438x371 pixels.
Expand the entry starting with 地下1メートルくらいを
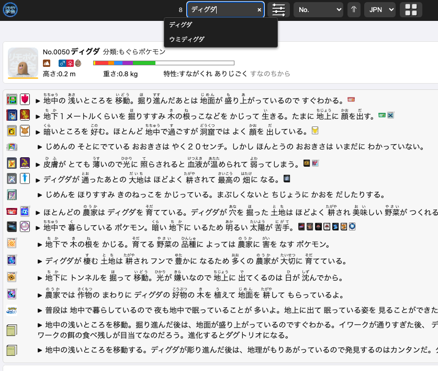(x=38, y=117)
